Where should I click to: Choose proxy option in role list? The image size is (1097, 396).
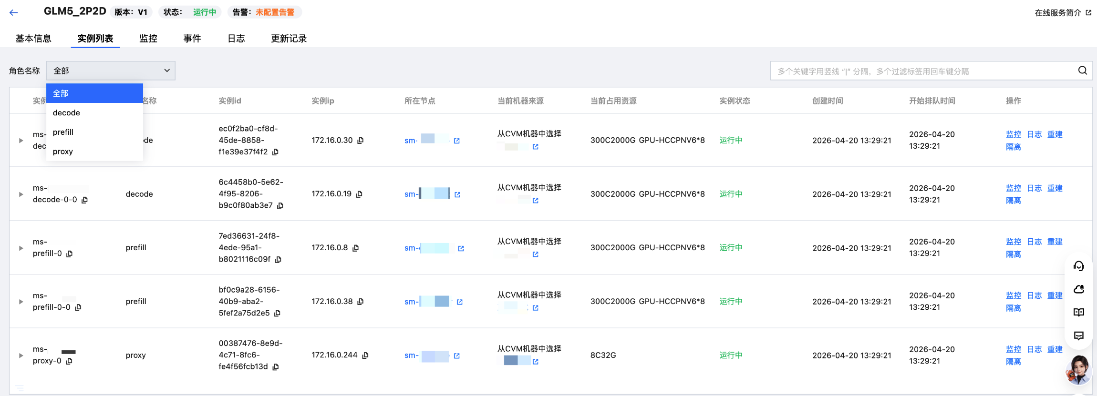[94, 152]
